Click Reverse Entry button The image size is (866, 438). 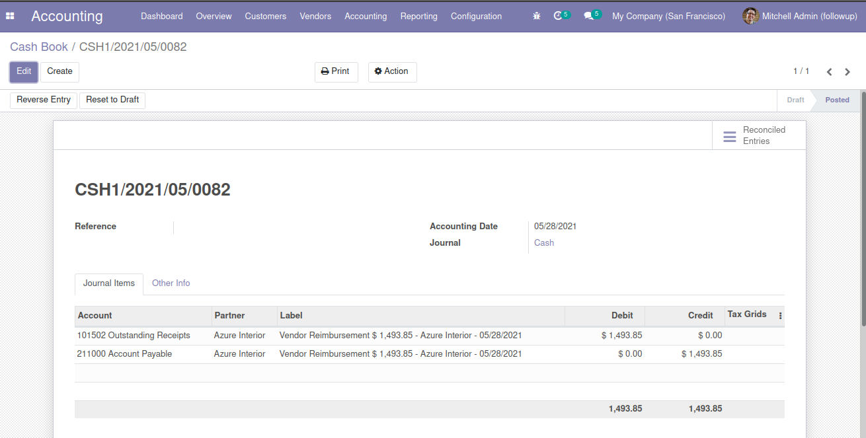pyautogui.click(x=44, y=100)
